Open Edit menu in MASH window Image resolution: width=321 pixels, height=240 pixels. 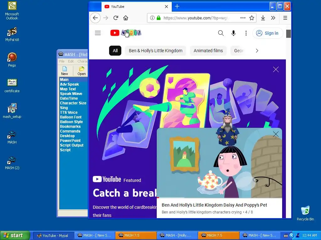tap(71, 61)
